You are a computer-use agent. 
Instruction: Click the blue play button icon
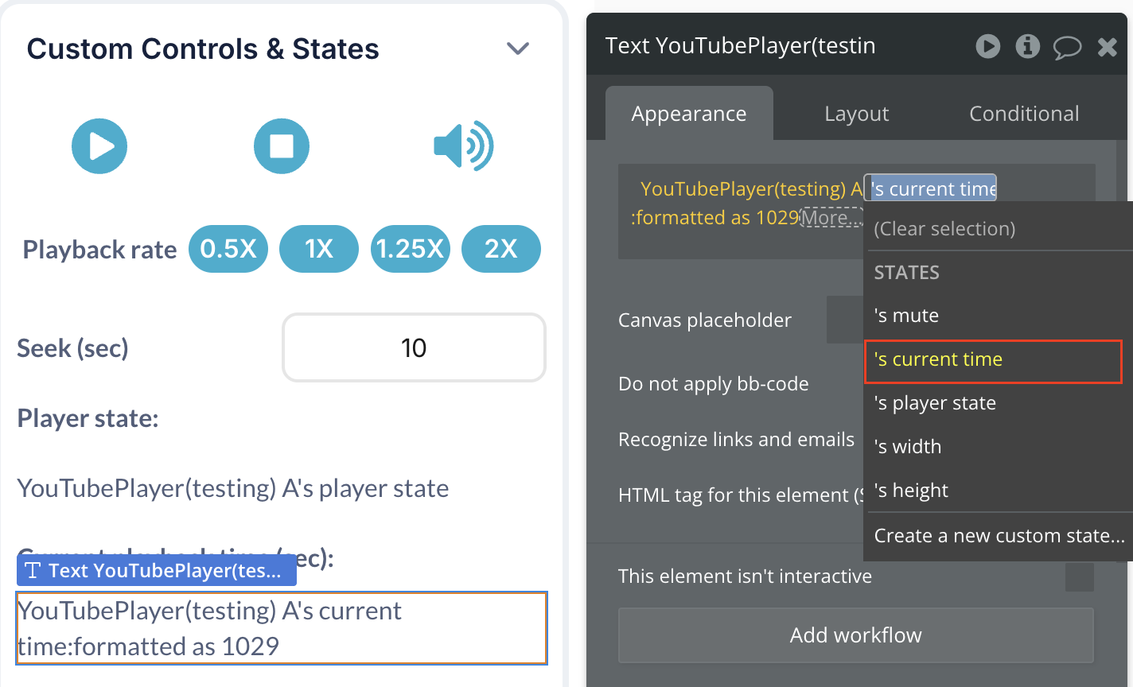point(99,146)
